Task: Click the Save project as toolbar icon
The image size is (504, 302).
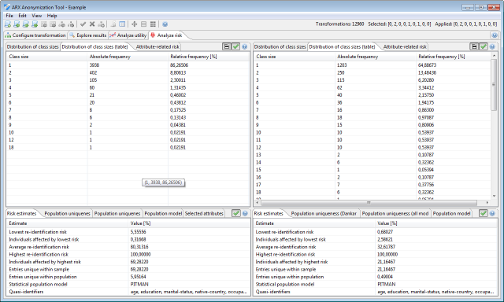Action: [35, 24]
